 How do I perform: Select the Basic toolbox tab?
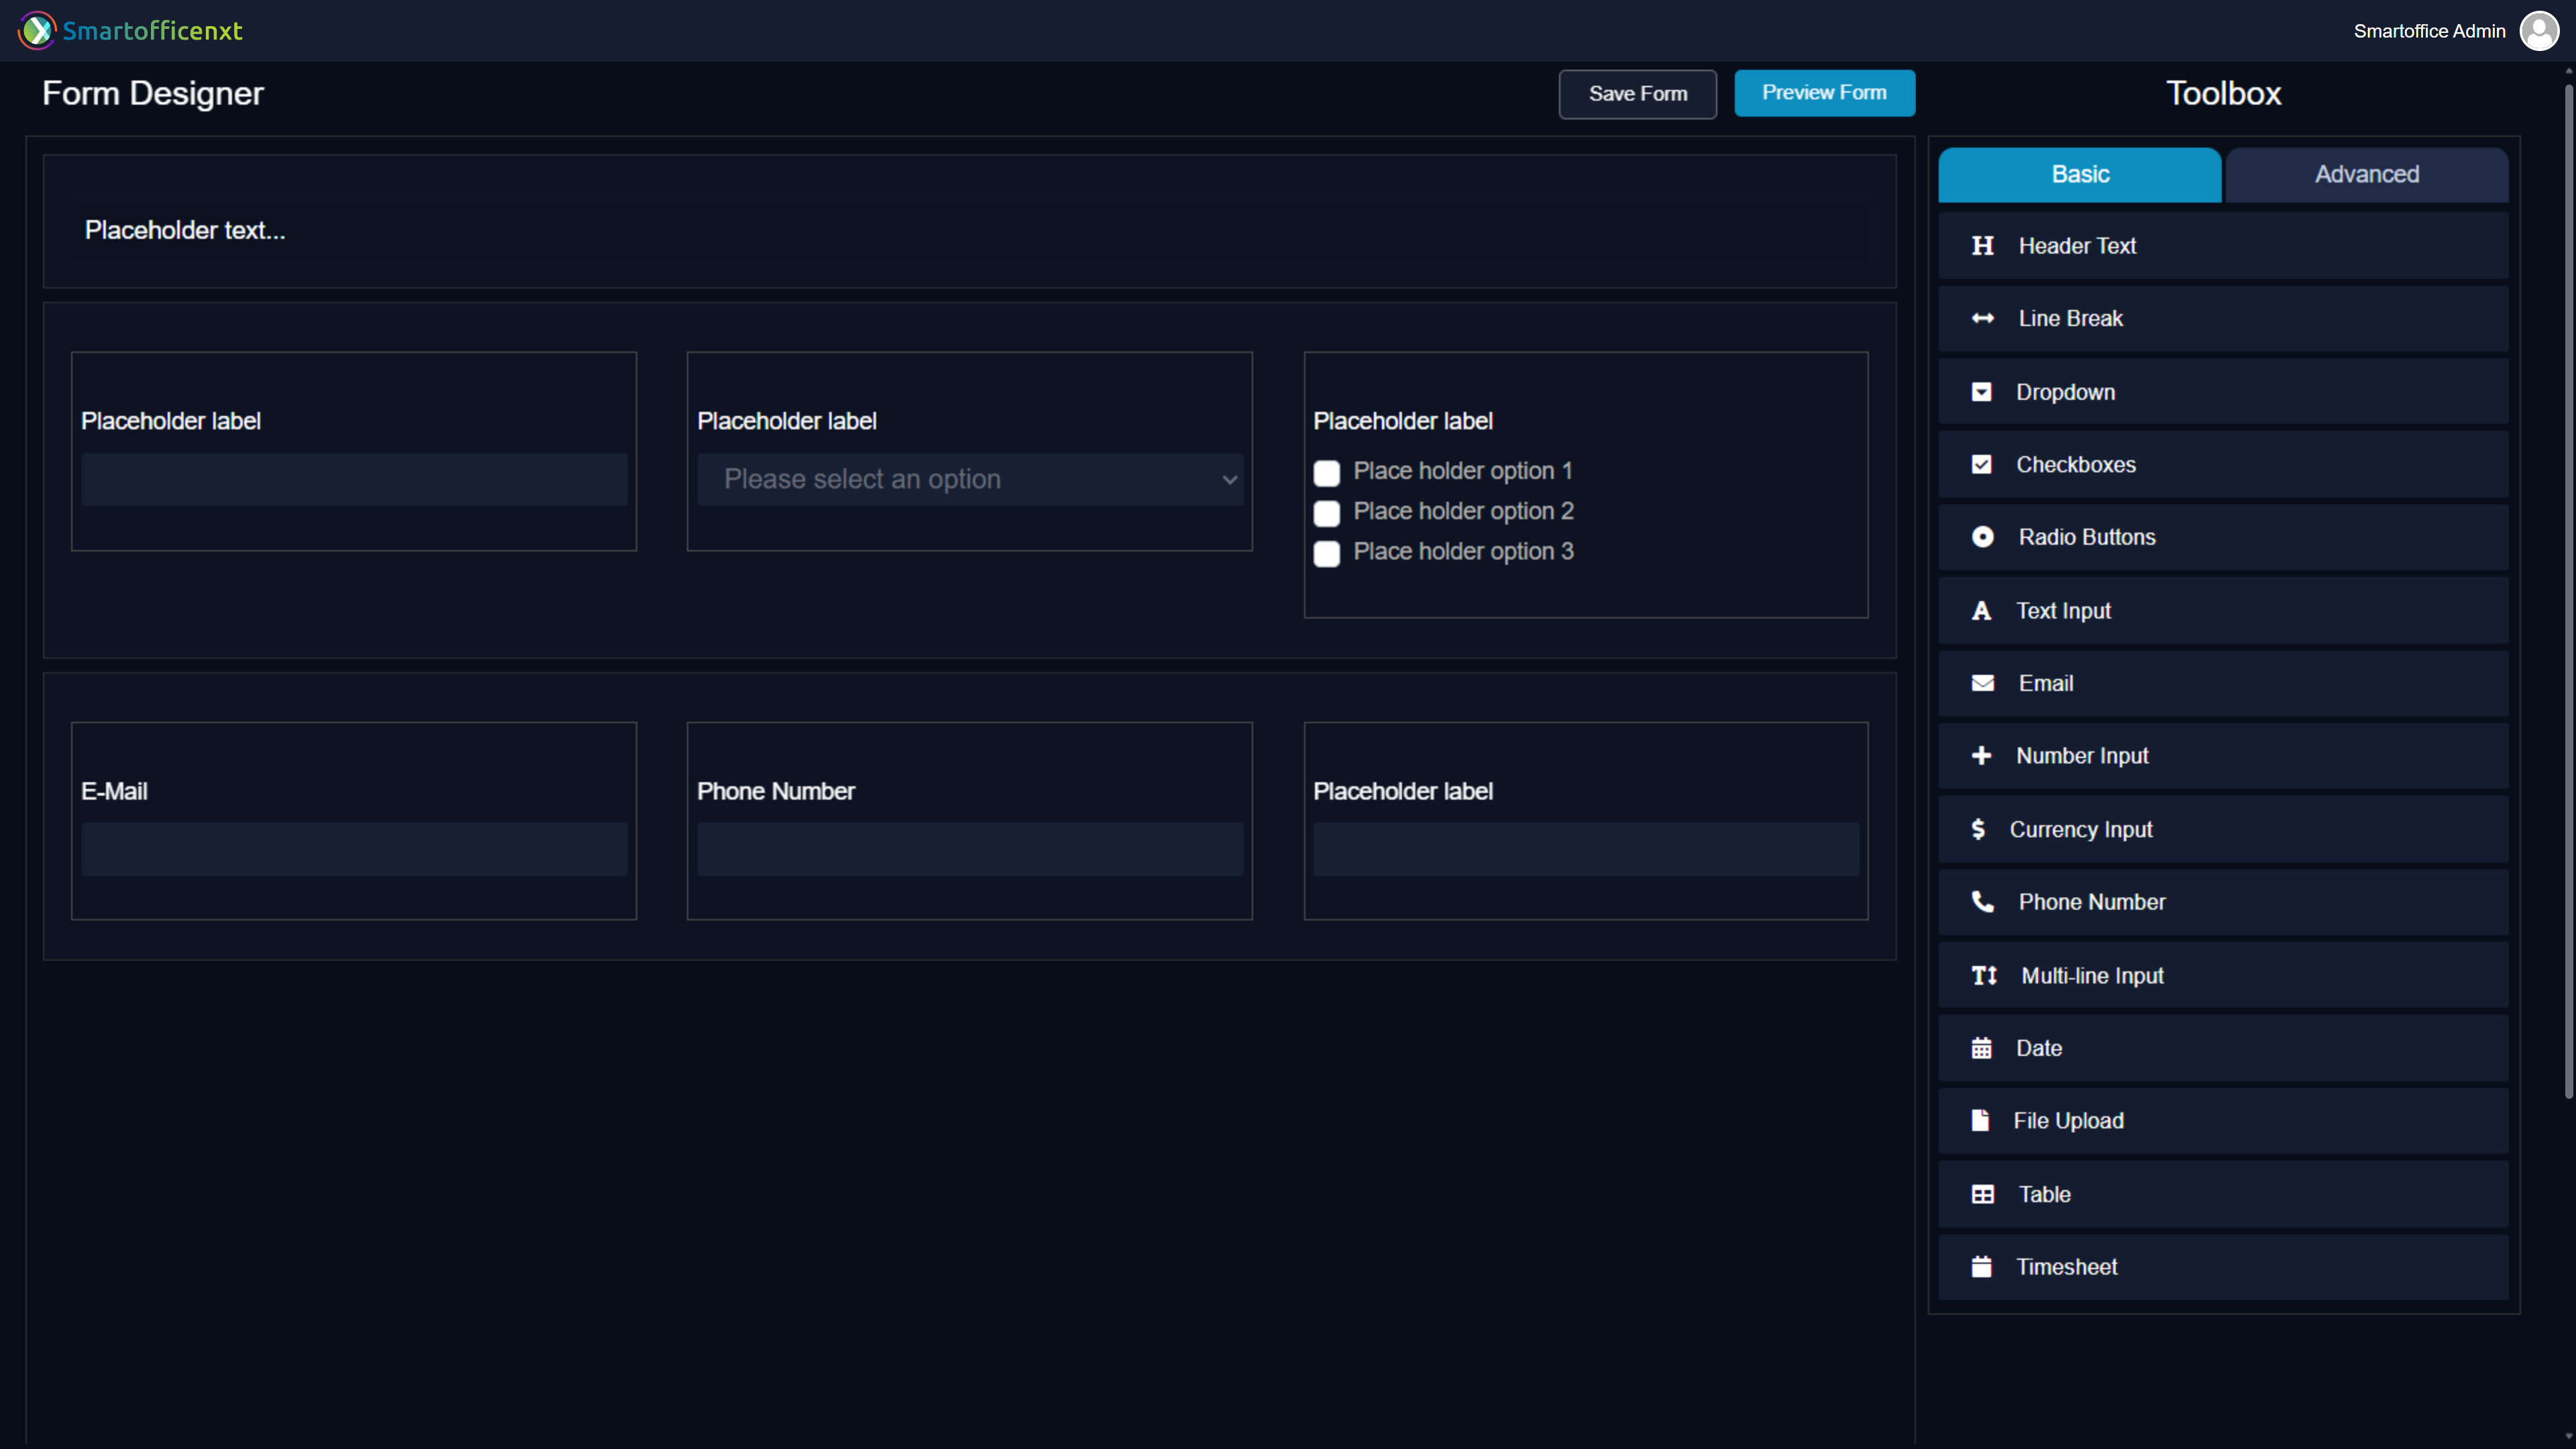2079,175
